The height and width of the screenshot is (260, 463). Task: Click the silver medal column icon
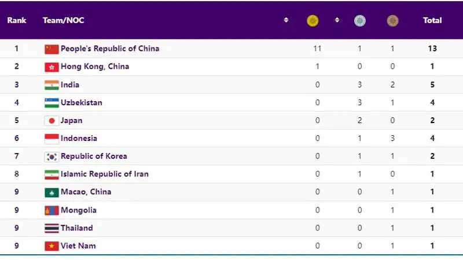pyautogui.click(x=360, y=21)
